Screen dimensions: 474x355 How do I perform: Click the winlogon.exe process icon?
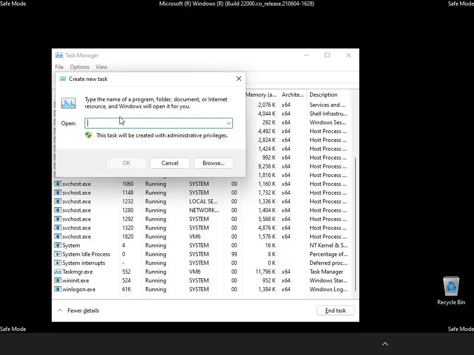point(58,289)
